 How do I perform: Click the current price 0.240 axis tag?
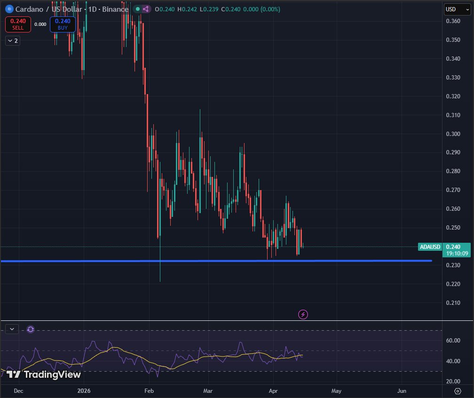click(x=453, y=247)
